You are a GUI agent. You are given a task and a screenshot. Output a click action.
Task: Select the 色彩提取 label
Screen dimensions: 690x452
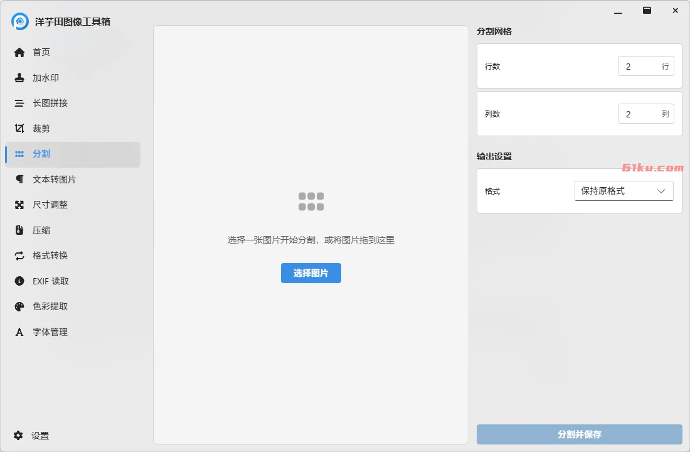[x=50, y=306]
